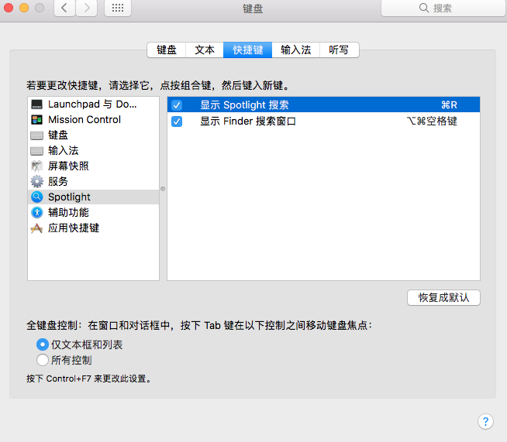Go forward with the right arrow
This screenshot has width=507, height=442.
(87, 8)
